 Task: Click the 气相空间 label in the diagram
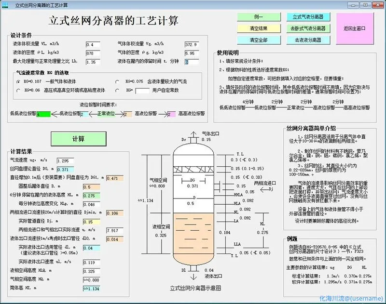tap(158, 180)
